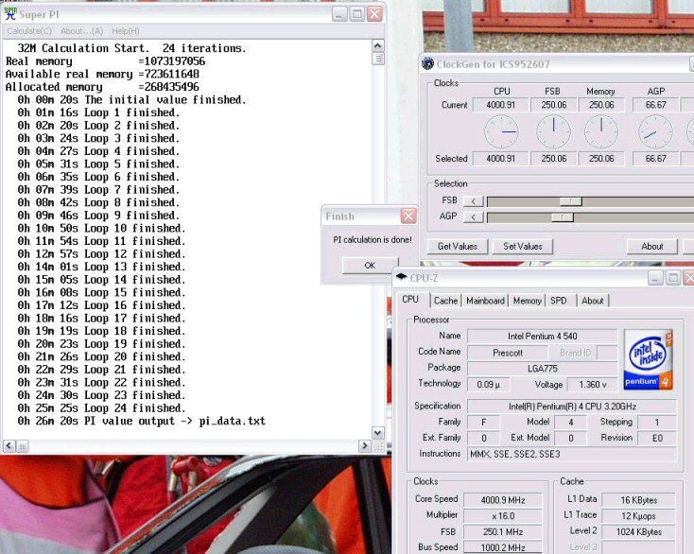Switch to the Cache tab in CPU-Z
Viewport: 694px width, 554px height.
445,301
